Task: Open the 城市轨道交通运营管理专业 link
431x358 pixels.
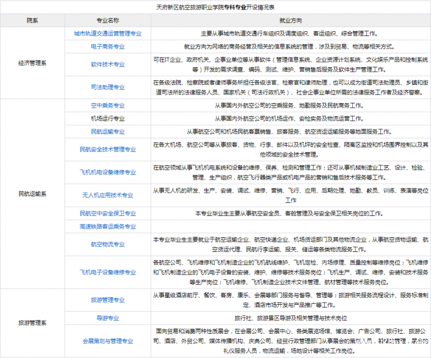Action: click(108, 33)
